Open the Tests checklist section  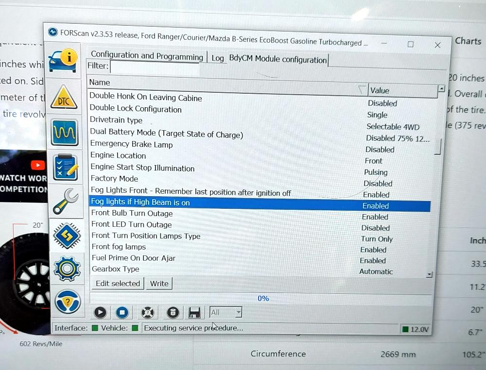(x=65, y=167)
